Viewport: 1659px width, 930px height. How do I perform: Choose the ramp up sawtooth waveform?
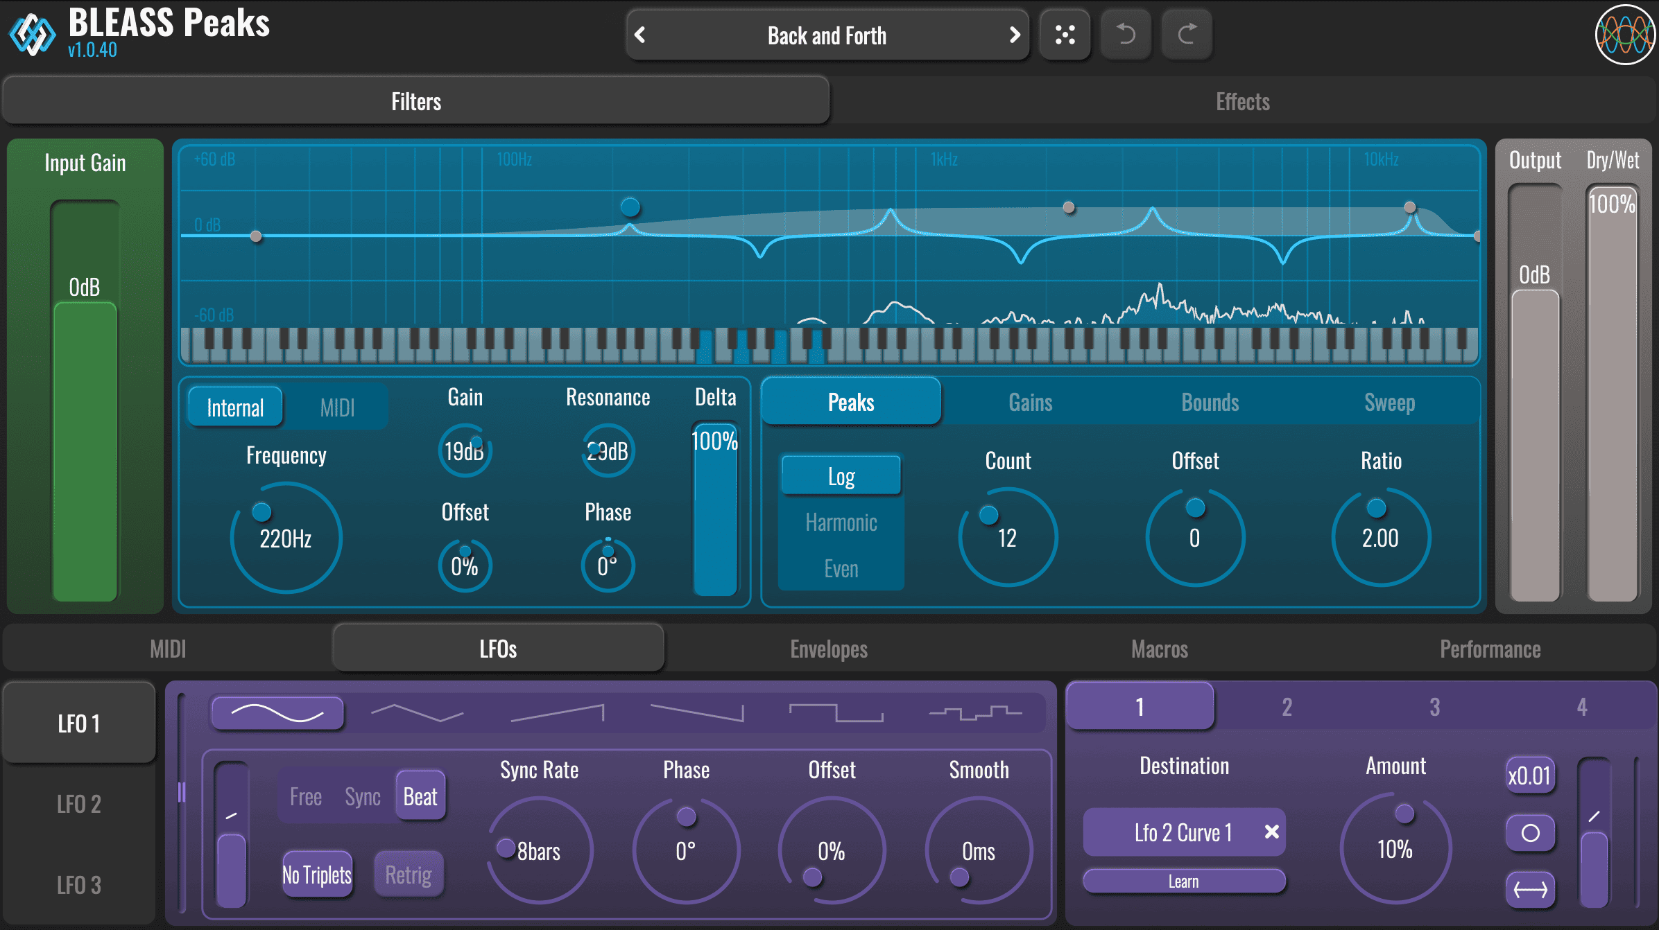pos(558,712)
